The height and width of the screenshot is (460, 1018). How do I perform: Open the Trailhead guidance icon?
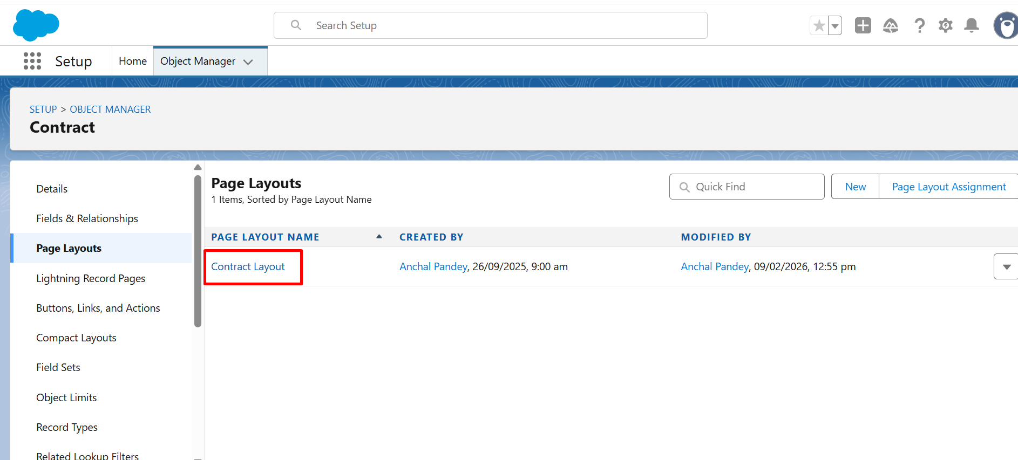(x=890, y=25)
